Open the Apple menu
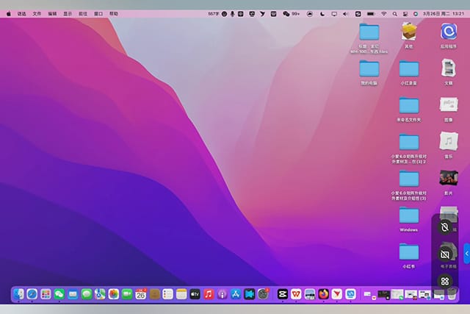 click(x=9, y=13)
